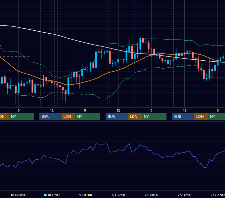Click hour label 0 above 7/1 00:00
Image resolution: width=225 pixels, height=198 pixels.
click(85, 111)
